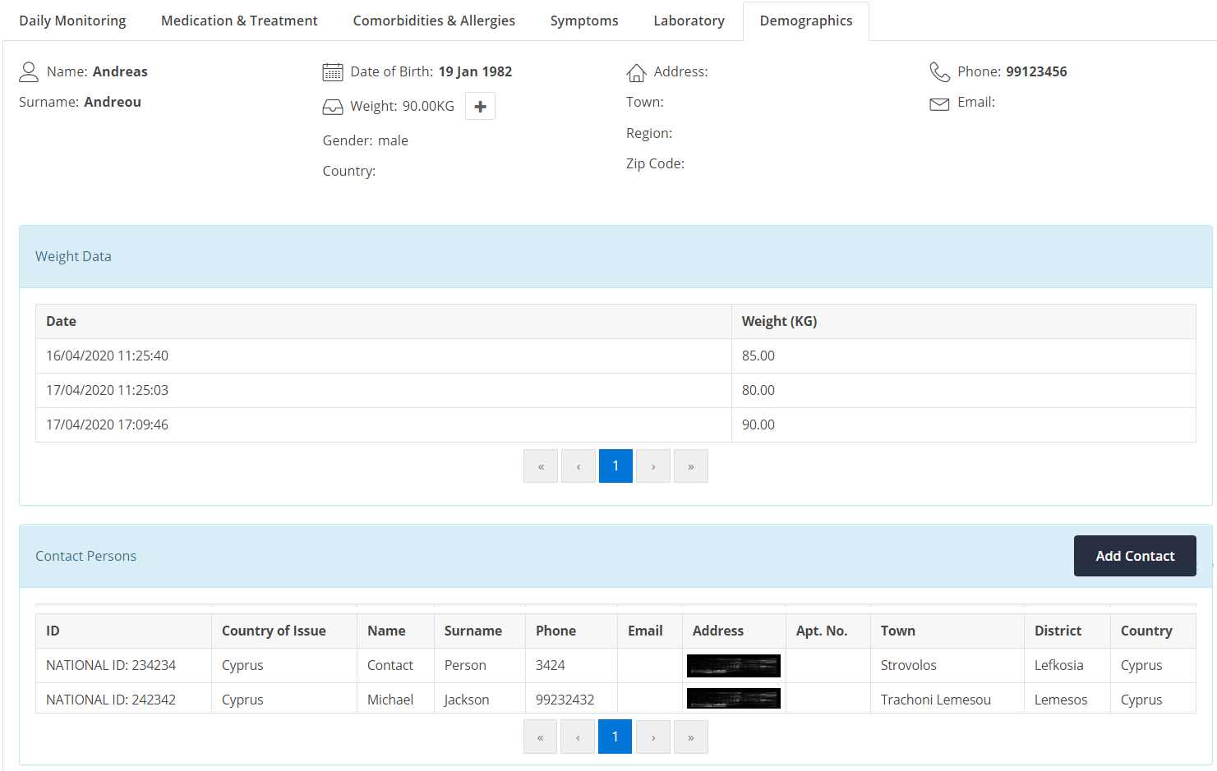This screenshot has height=771, width=1217.
Task: Select the Michael Jackson contact row
Action: coord(390,700)
